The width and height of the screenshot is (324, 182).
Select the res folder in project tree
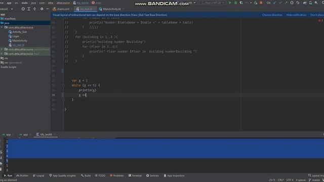click(4, 58)
